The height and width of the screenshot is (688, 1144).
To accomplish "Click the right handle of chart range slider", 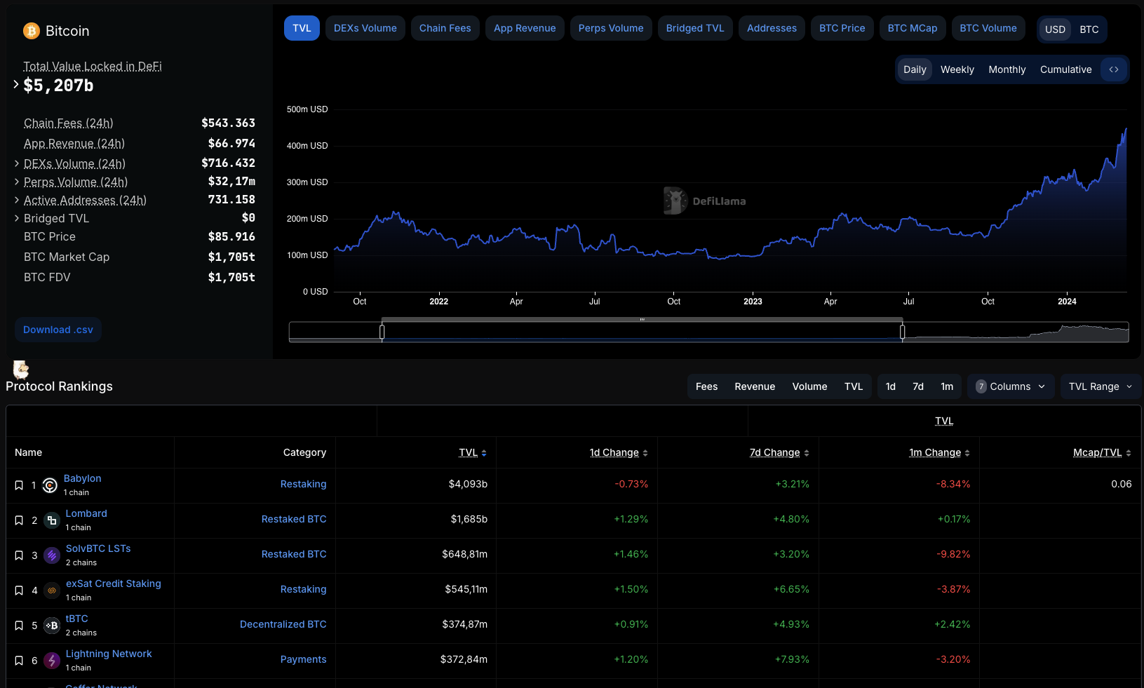I will (903, 332).
